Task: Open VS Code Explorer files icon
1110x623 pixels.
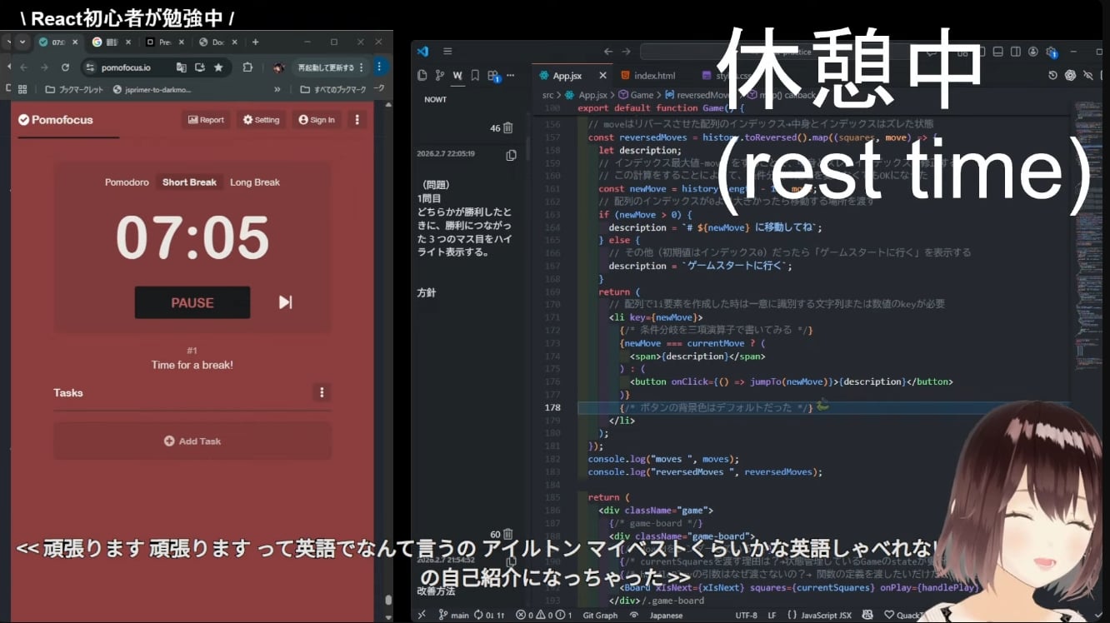Action: 422,76
